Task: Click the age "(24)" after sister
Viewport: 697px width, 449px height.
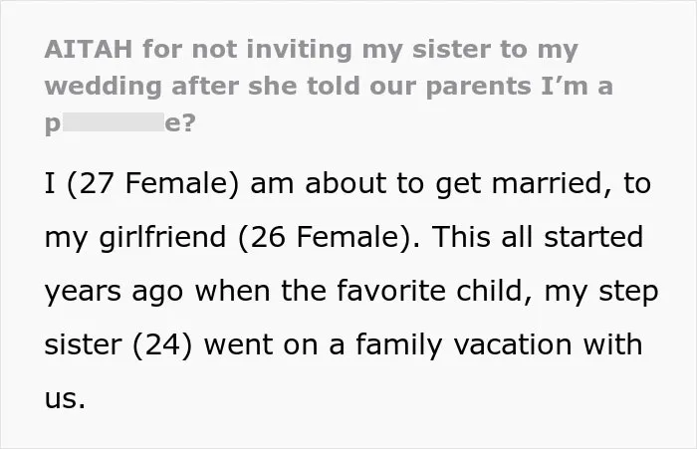Action: pyautogui.click(x=162, y=345)
